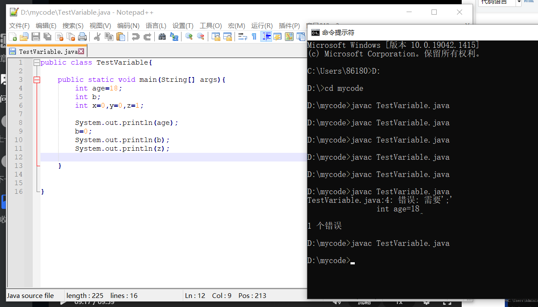Close the TestVariable.java tab with its X

tap(81, 51)
